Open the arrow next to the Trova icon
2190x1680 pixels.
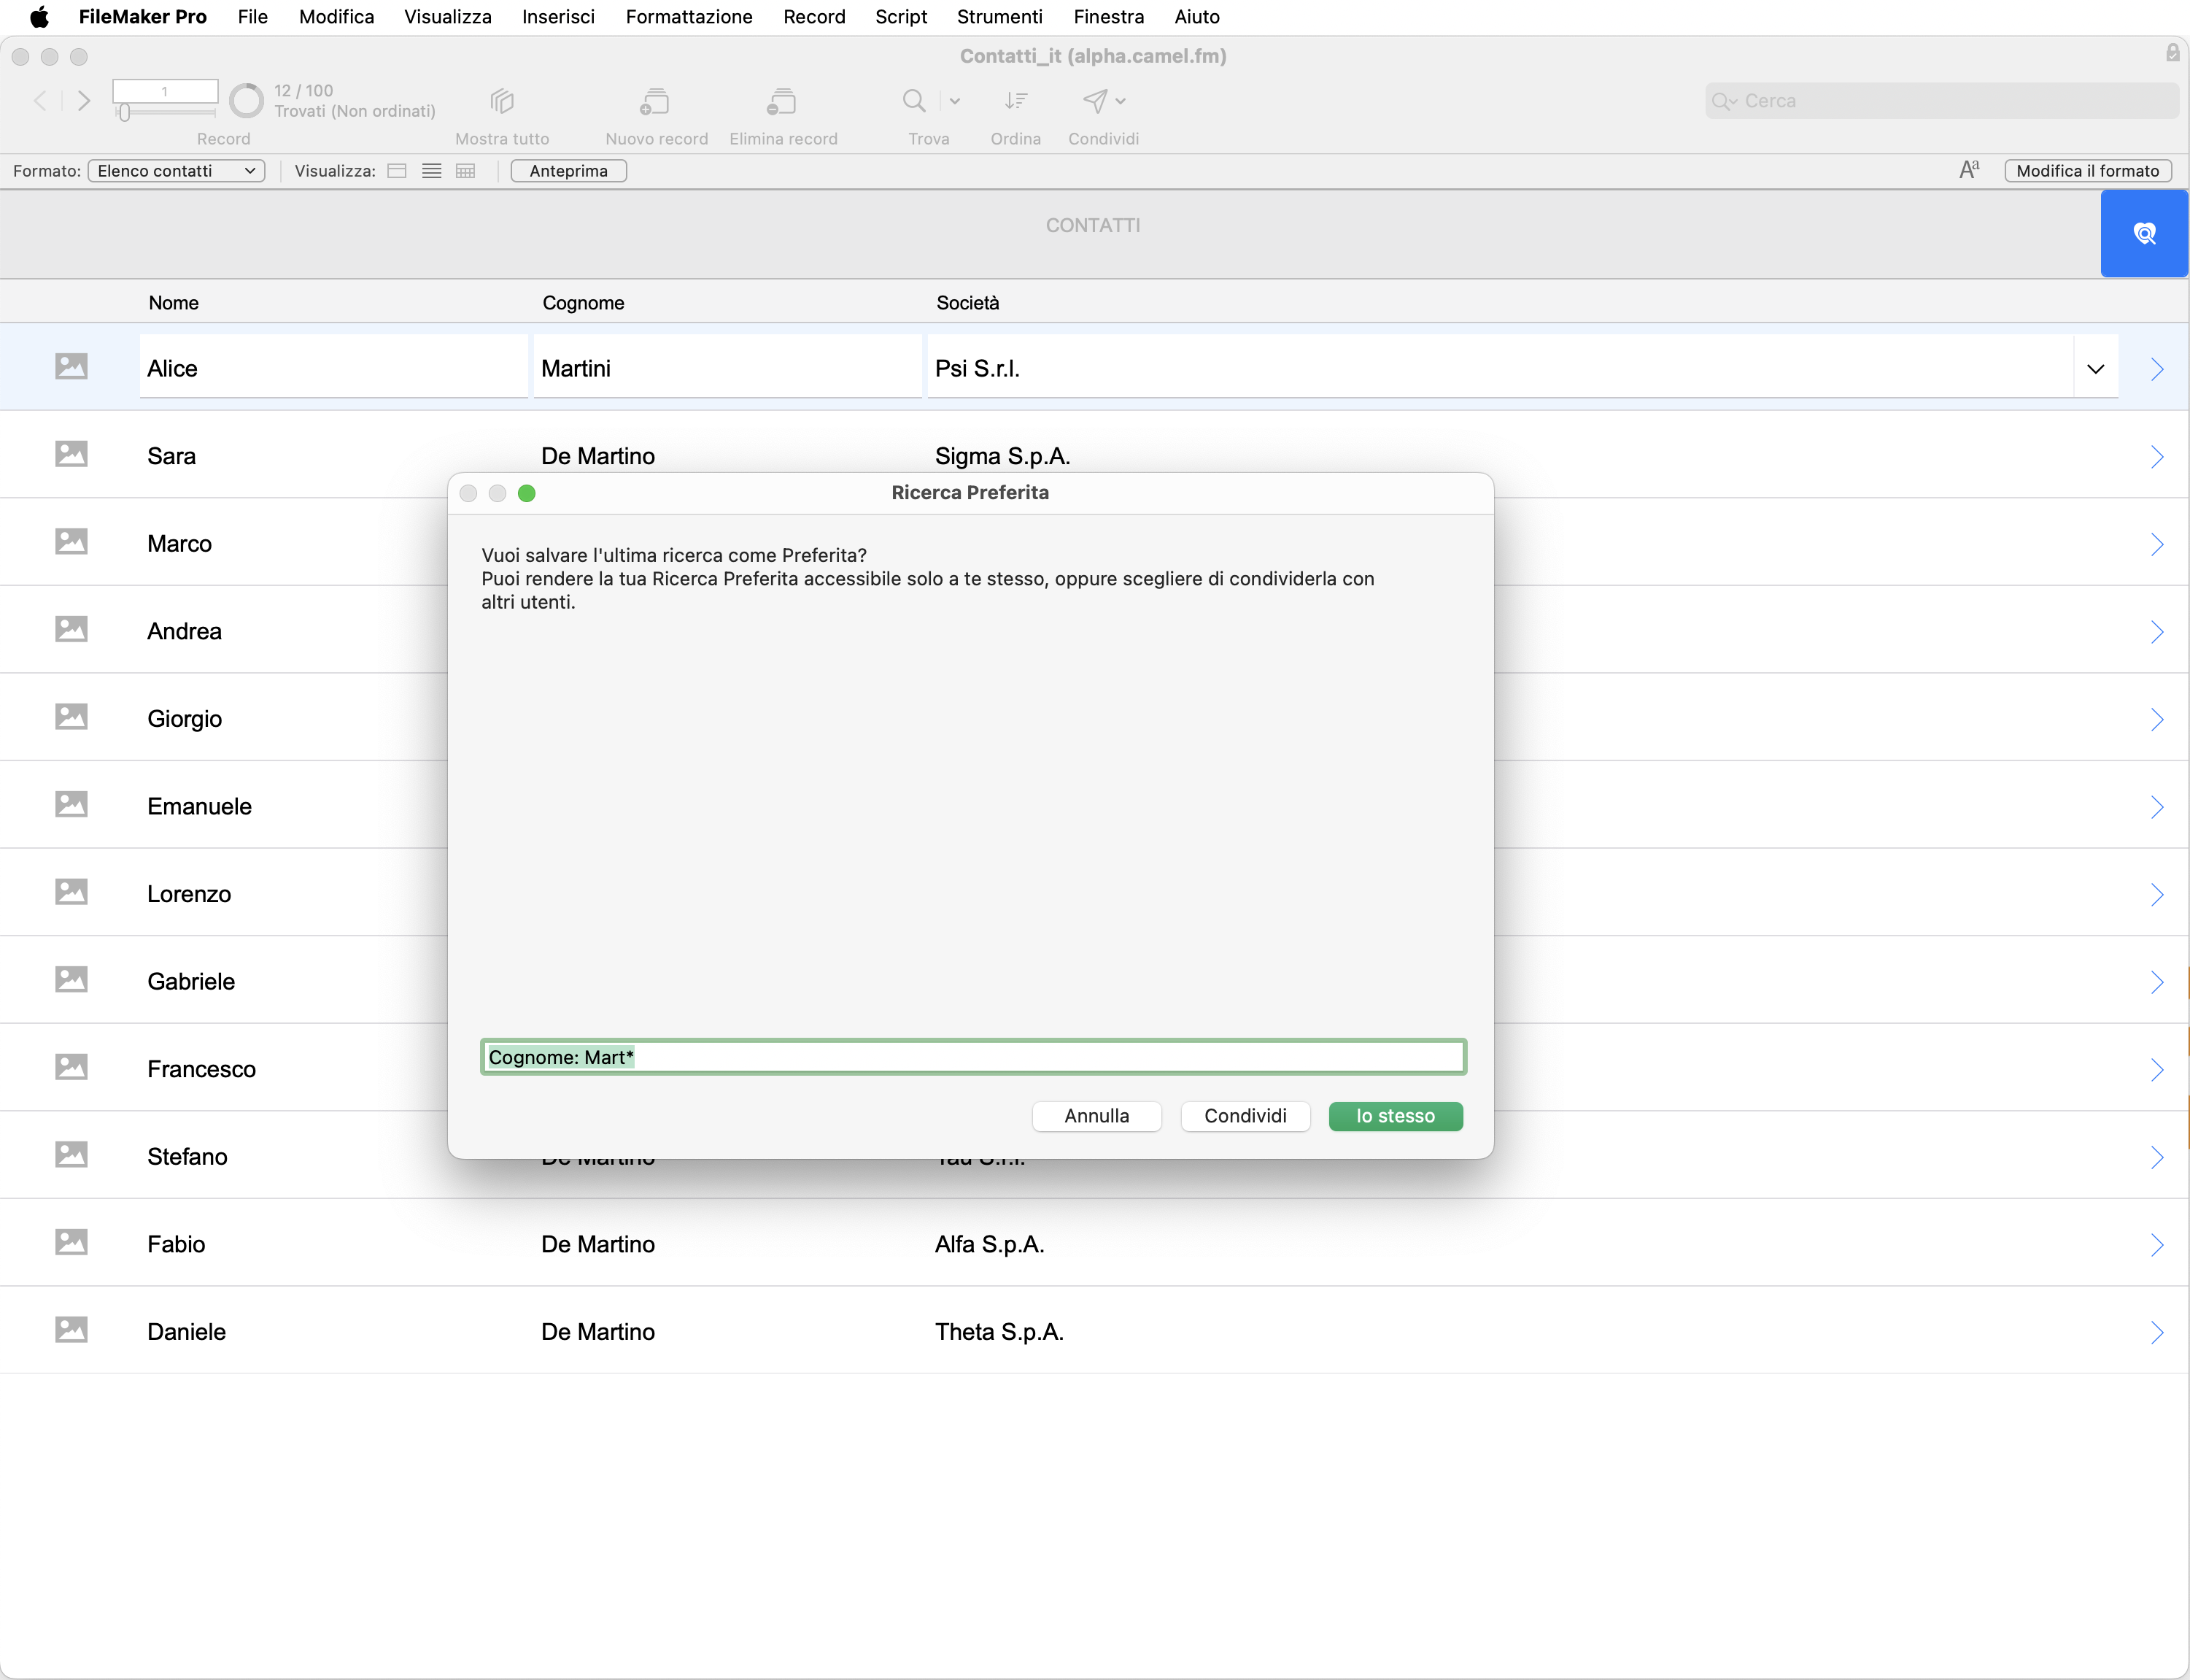point(954,101)
